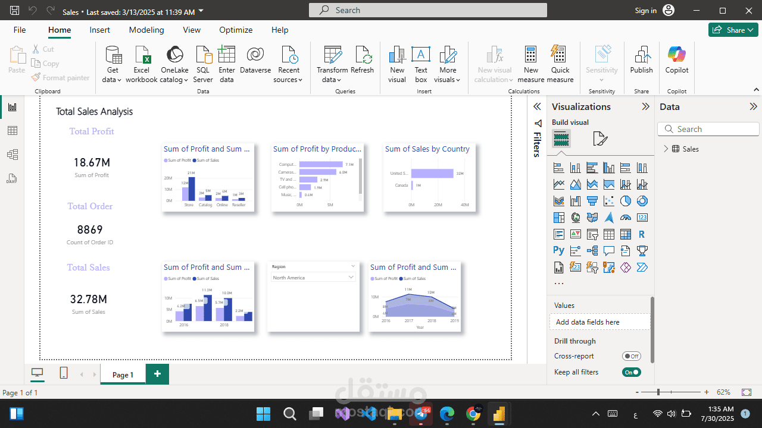Open the More visuals dropdown

coord(448,75)
